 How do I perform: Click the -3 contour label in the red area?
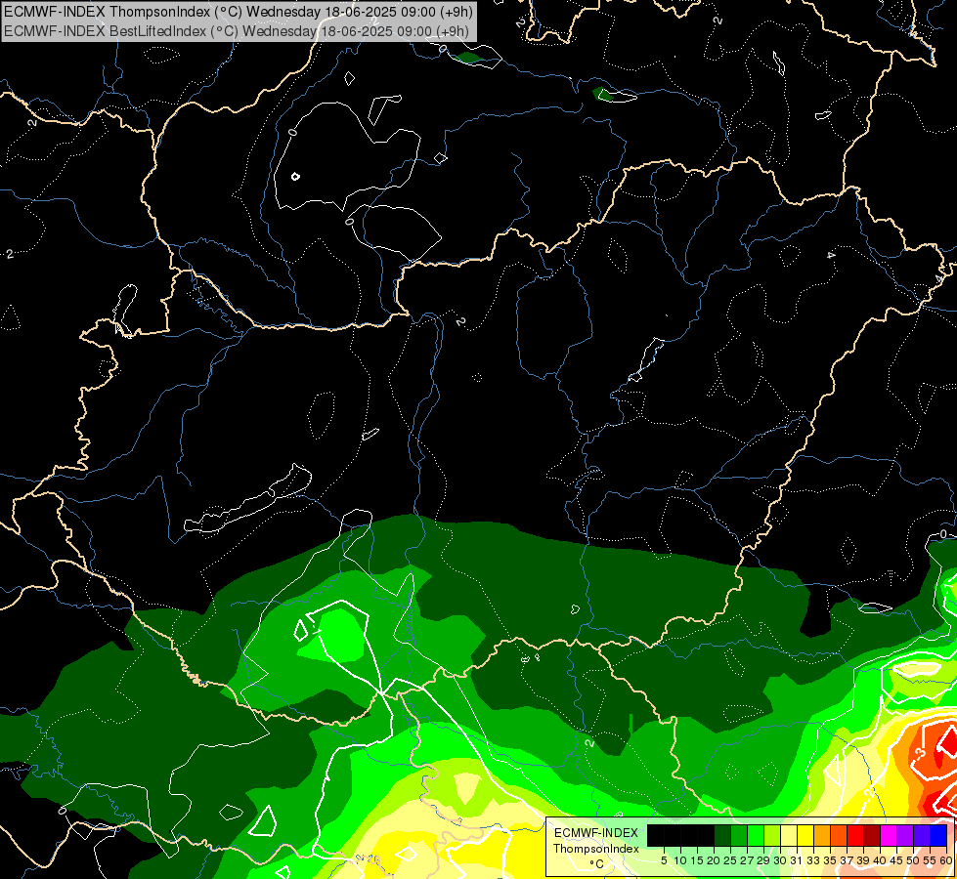pyautogui.click(x=920, y=753)
